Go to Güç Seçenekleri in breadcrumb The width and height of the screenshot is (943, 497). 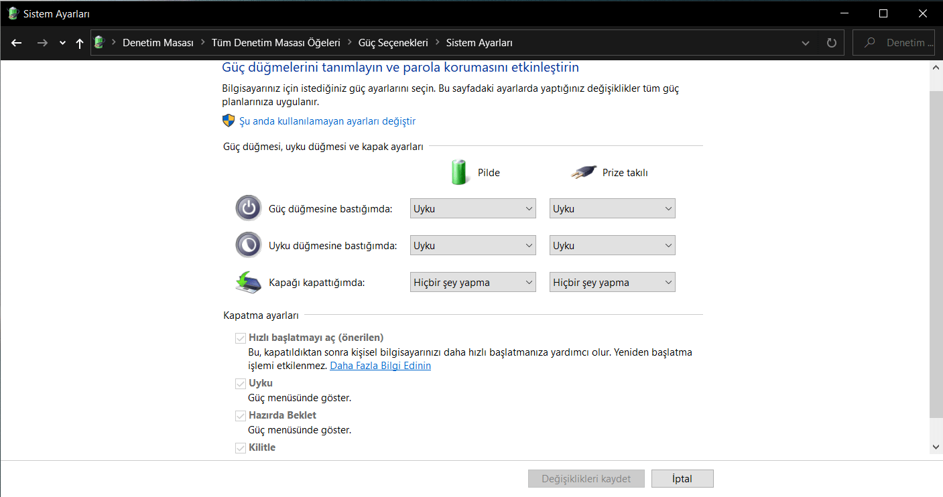tap(393, 43)
